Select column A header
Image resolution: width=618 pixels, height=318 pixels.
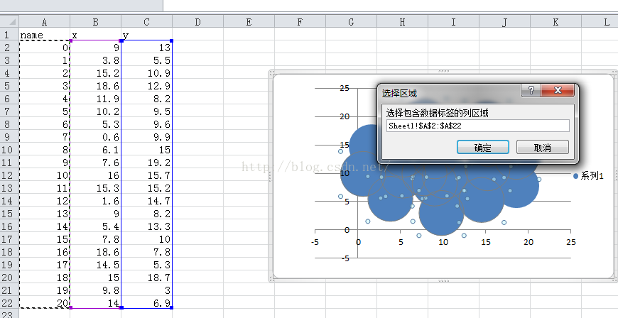coord(44,22)
